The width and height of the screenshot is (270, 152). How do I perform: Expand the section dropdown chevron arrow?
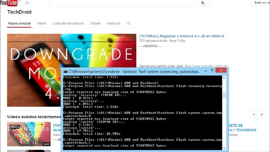click(x=254, y=114)
